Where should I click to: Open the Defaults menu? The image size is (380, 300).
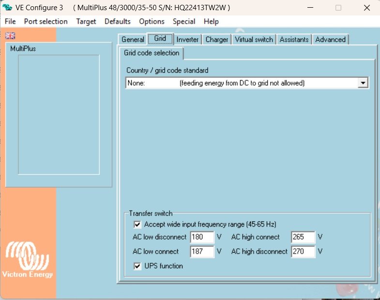click(x=118, y=22)
